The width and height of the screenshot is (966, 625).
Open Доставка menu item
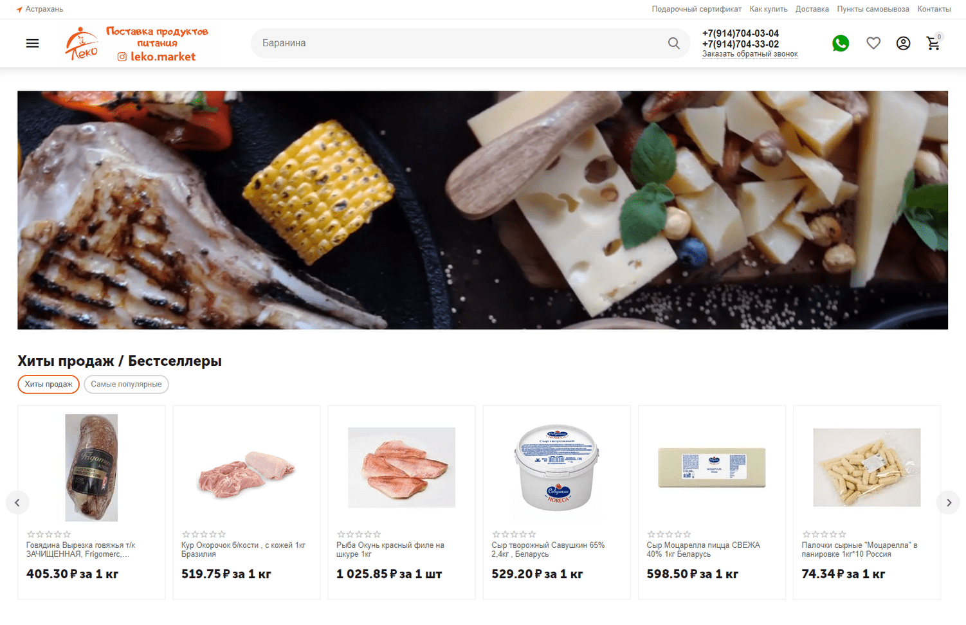click(812, 9)
